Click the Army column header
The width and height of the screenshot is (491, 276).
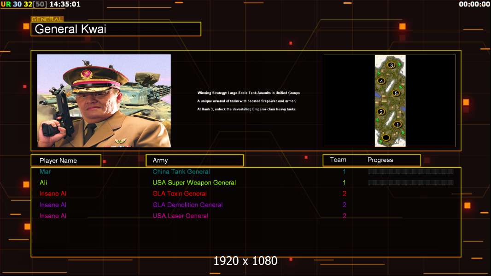click(195, 161)
